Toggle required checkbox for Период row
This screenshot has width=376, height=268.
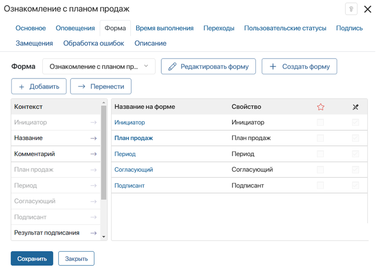click(320, 154)
